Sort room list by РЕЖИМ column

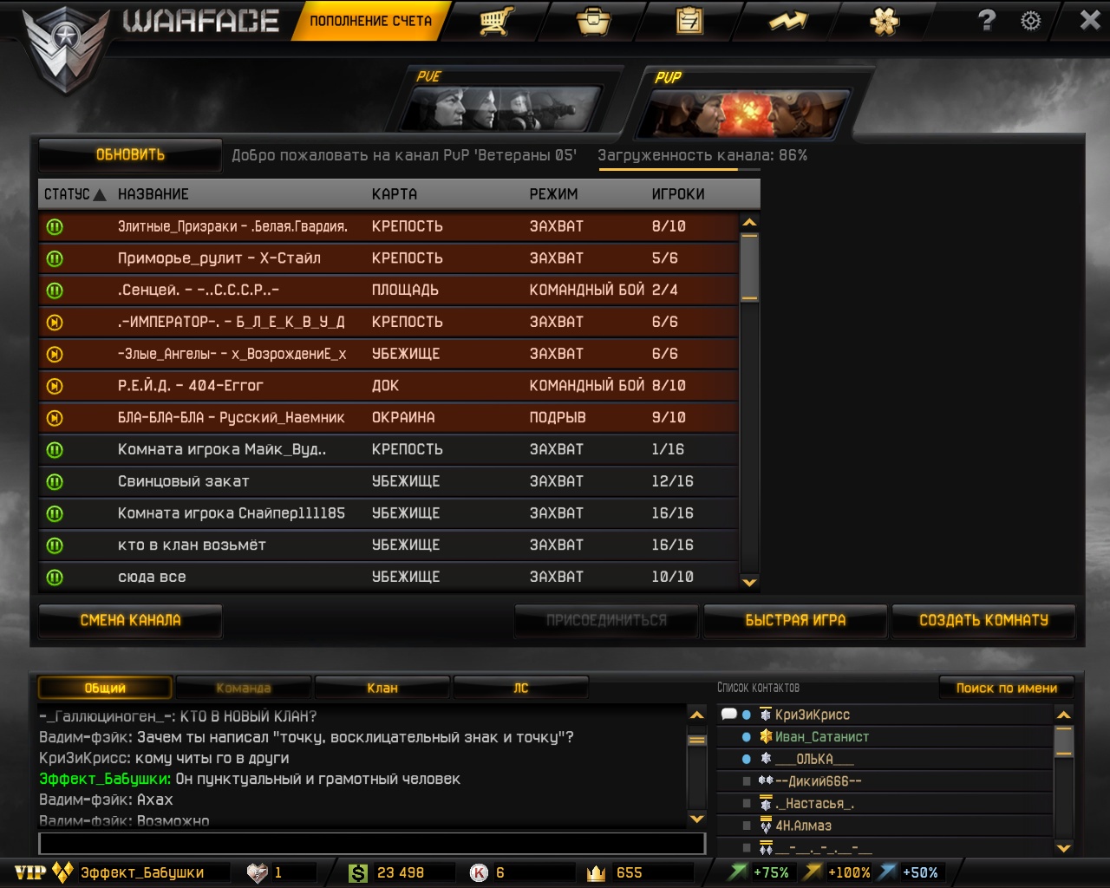[x=553, y=194]
